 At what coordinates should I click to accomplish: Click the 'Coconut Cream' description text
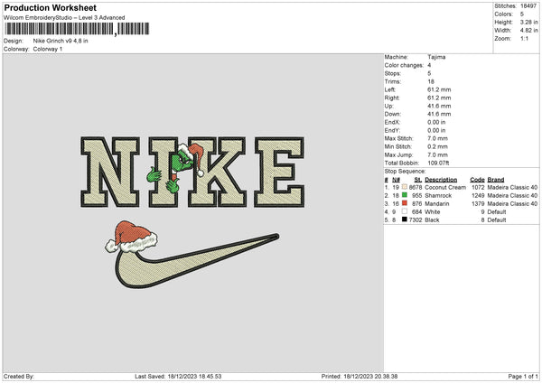(x=445, y=187)
